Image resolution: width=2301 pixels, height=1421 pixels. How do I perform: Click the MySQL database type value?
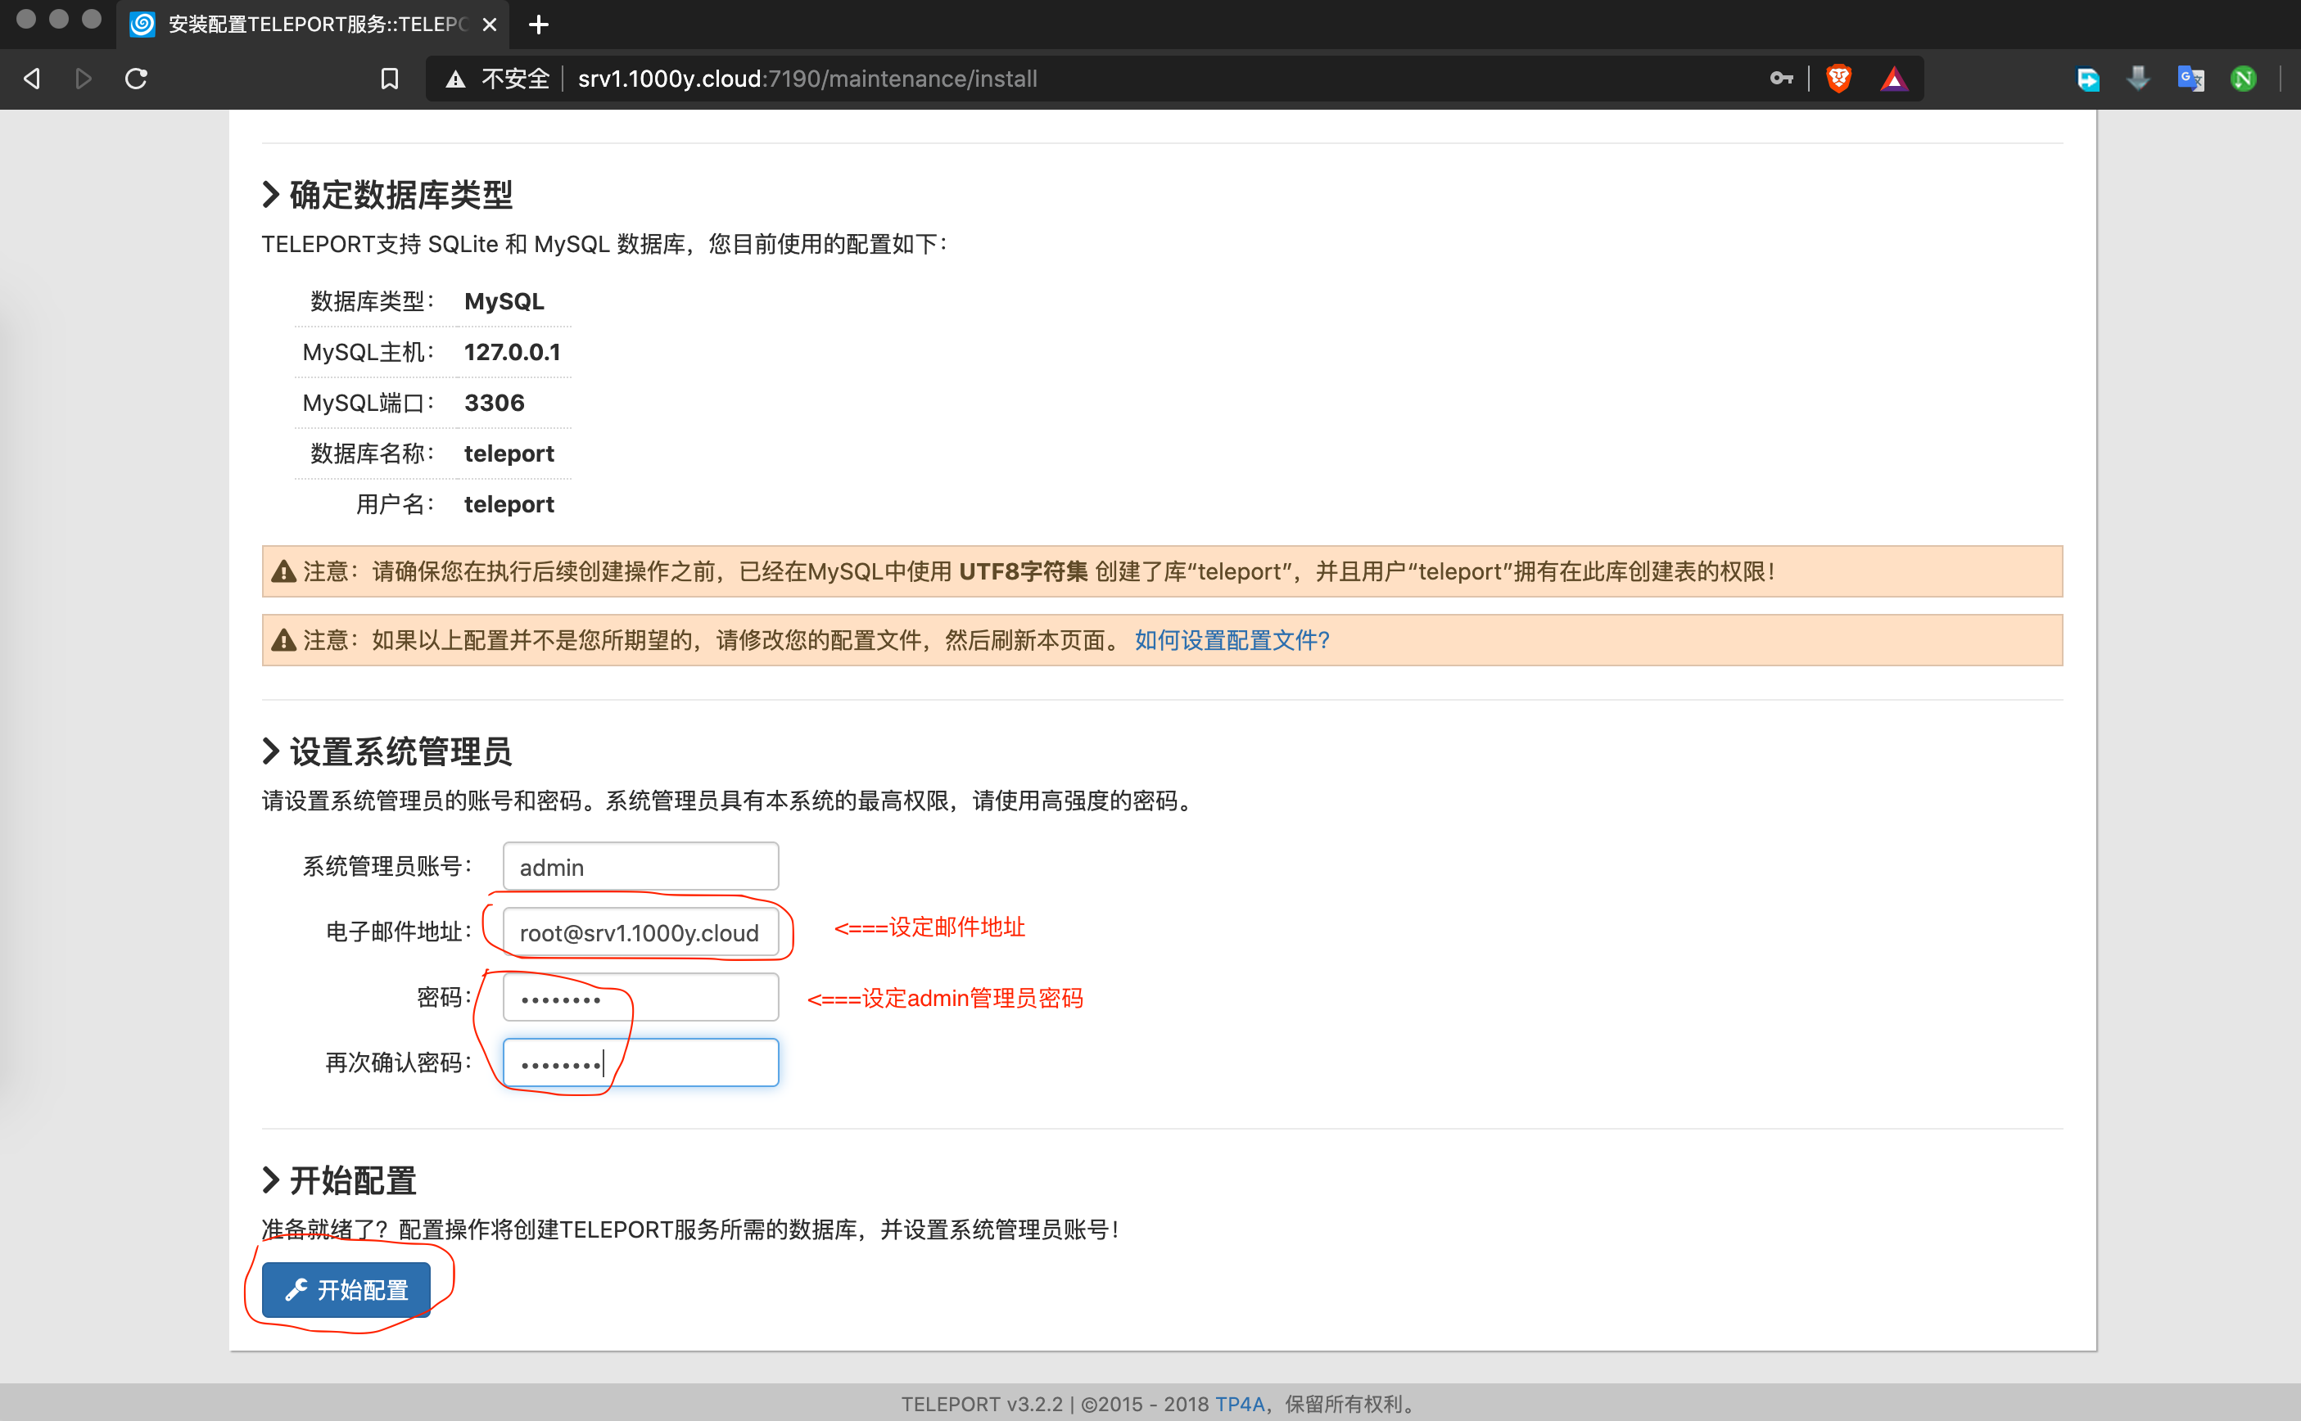[x=504, y=302]
